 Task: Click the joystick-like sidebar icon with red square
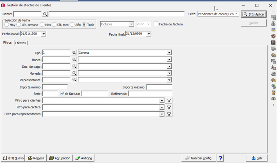pos(273,68)
